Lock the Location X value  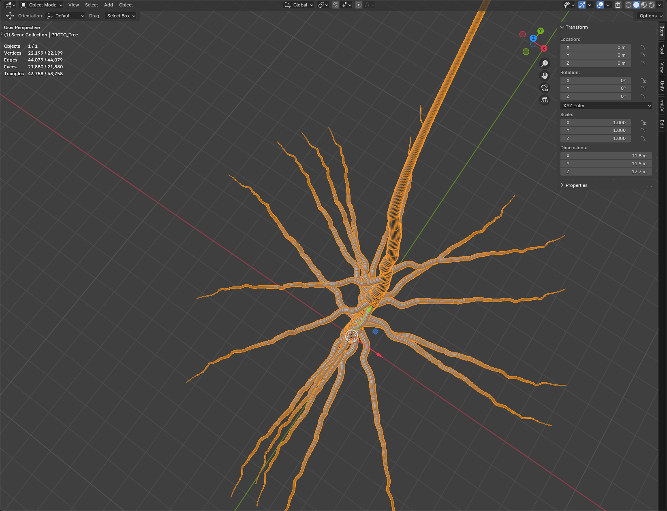(643, 47)
